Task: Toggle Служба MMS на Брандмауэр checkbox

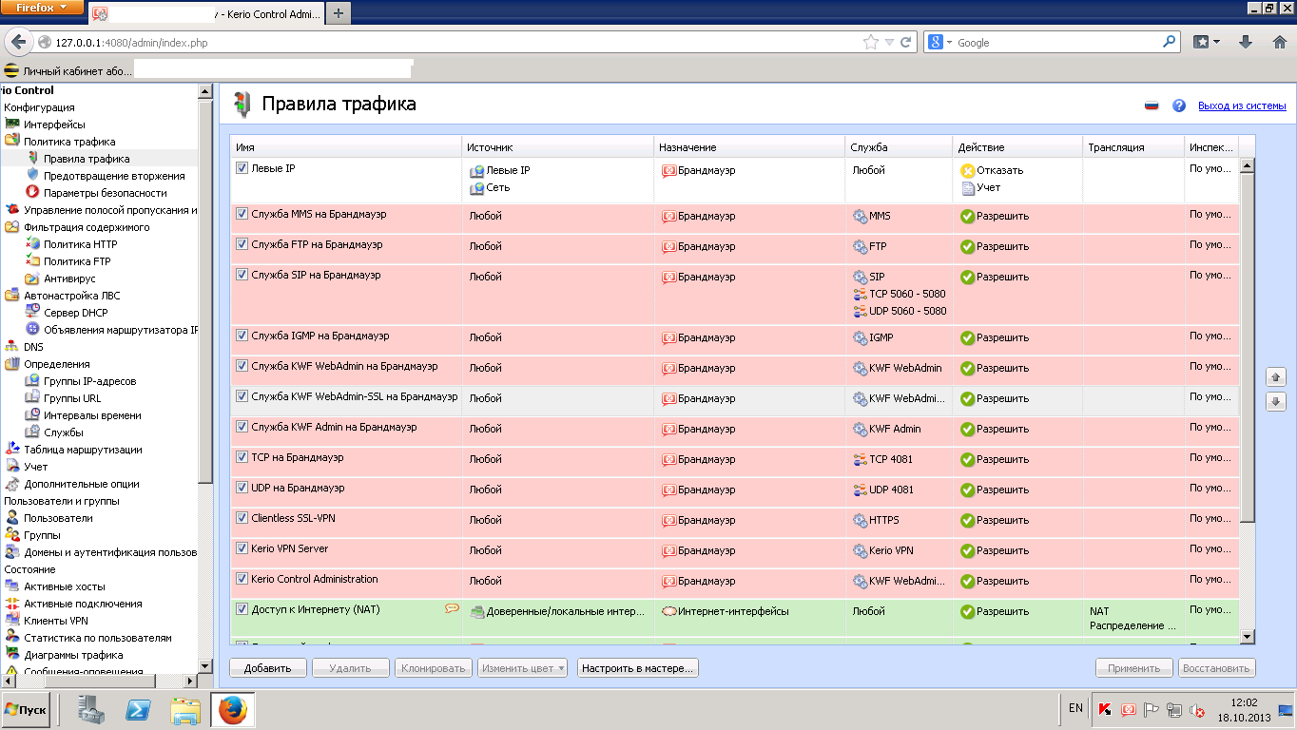Action: coord(242,214)
